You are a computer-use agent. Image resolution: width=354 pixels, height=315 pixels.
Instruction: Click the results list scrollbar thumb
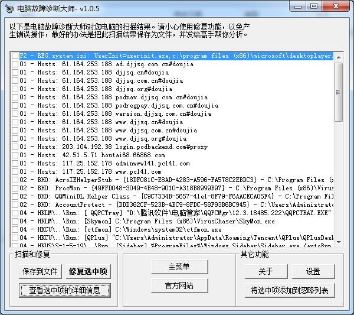(339, 92)
